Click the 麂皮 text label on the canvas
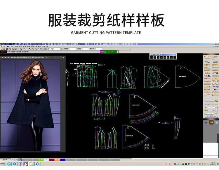Viewport: 219px width, 170px height. click(x=147, y=145)
